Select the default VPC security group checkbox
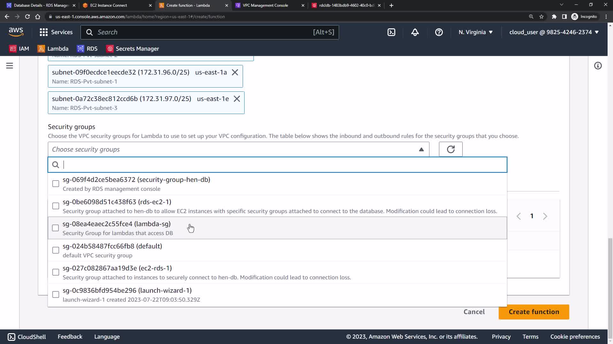 [56, 250]
